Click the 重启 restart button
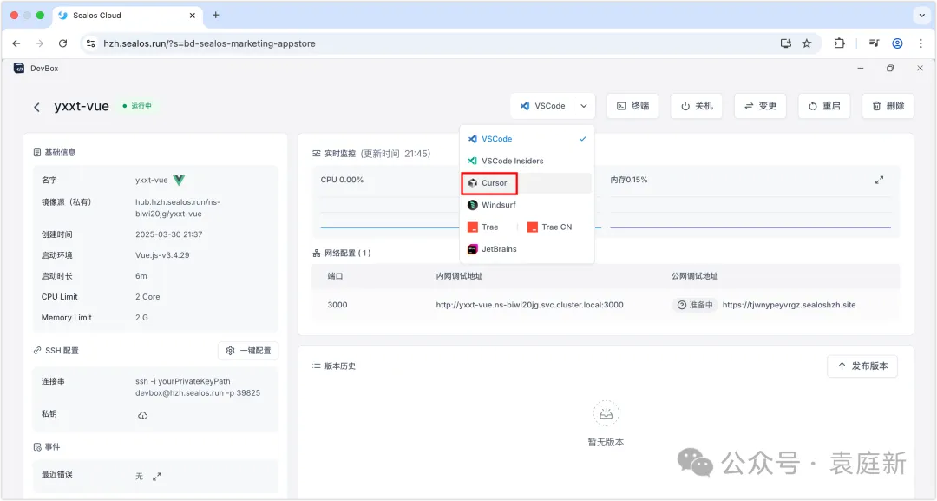This screenshot has width=937, height=501. (x=824, y=106)
